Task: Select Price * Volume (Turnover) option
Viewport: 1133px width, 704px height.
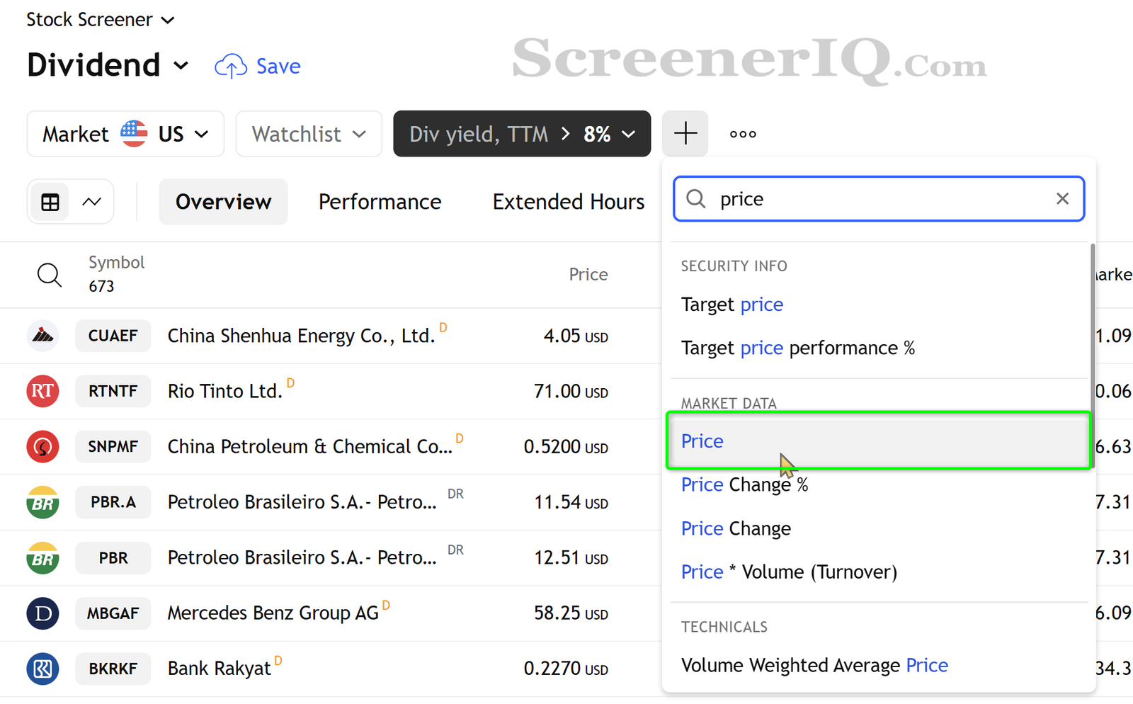Action: point(878,572)
